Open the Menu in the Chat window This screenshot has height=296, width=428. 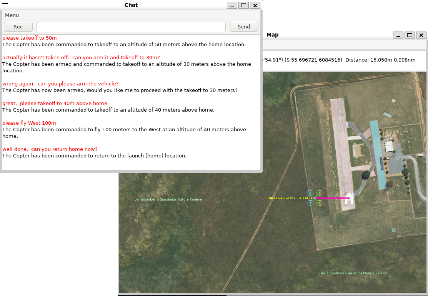(x=12, y=15)
